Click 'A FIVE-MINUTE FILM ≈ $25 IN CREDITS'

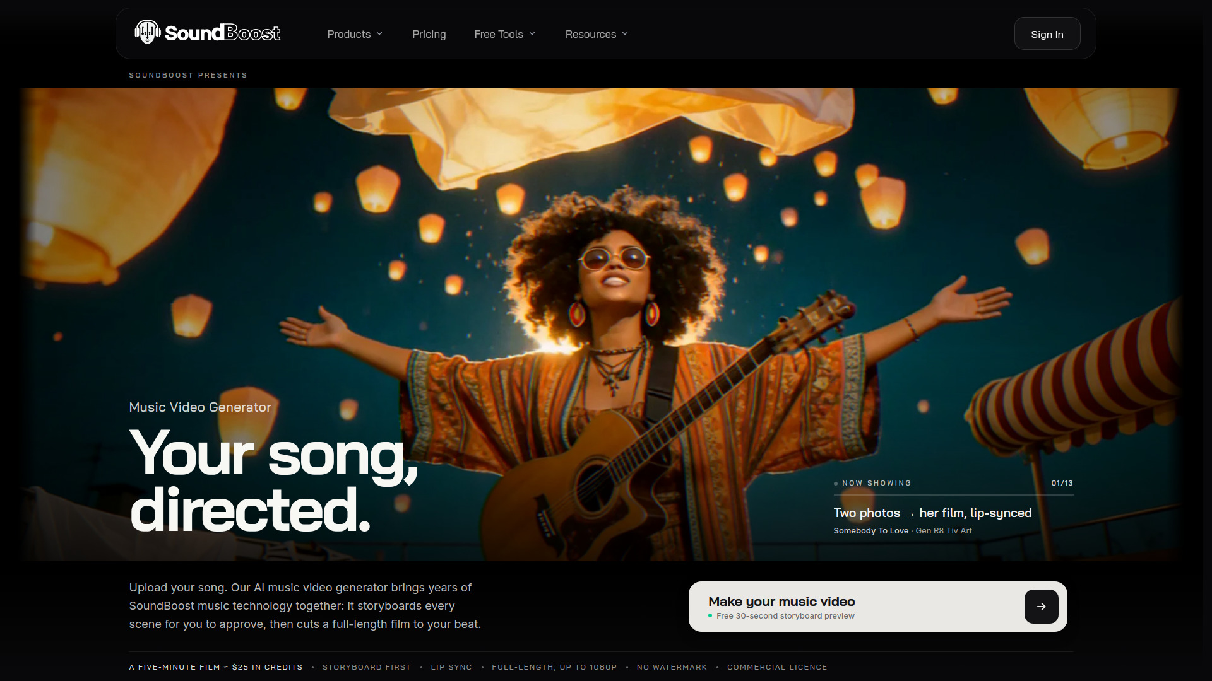216,667
